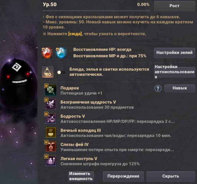Open Настройки автоиспользования
The width and height of the screenshot is (197, 184).
tap(174, 72)
